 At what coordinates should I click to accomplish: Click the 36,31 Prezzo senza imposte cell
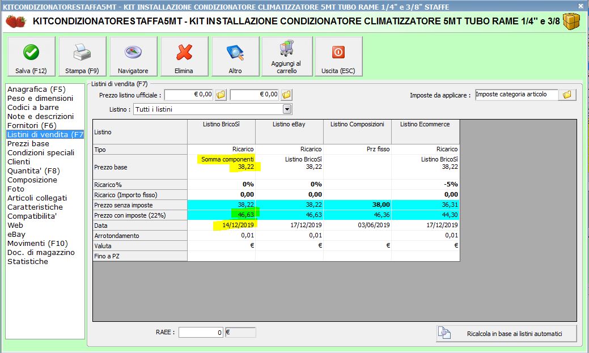point(425,205)
